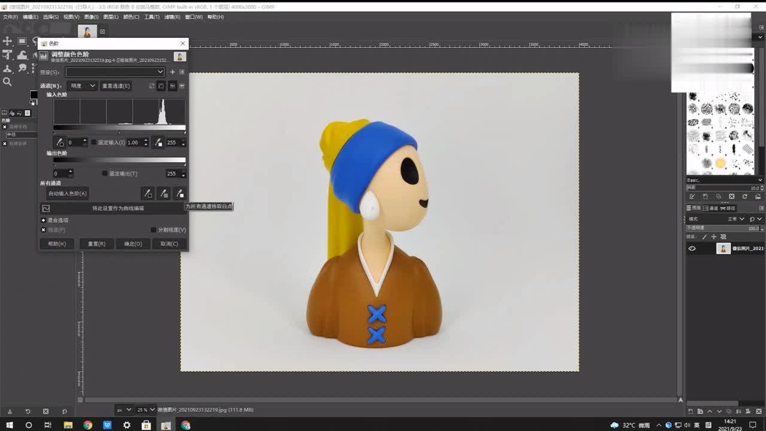
Task: Pick black point for input levels
Action: 60,142
